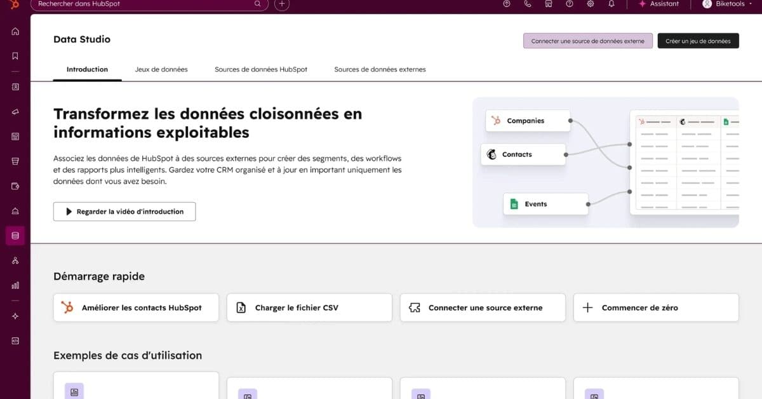The height and width of the screenshot is (399, 762).
Task: Choose Commencer de zéro card
Action: pos(656,308)
